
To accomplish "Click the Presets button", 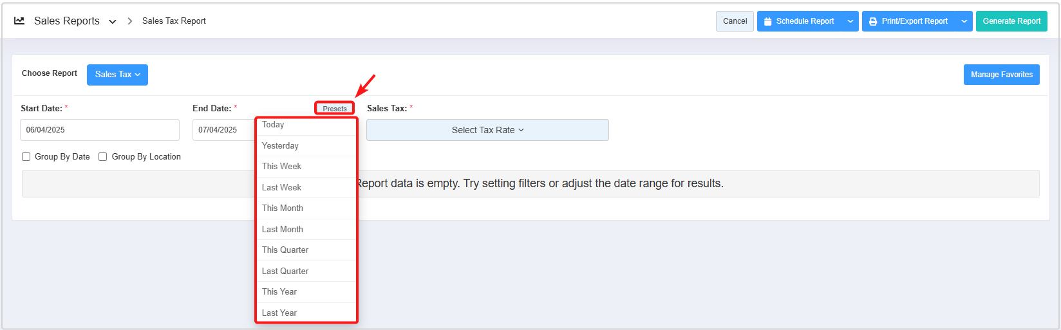I will [x=335, y=109].
